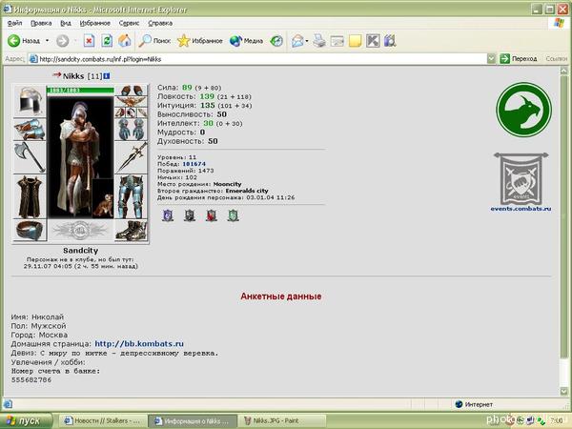Click the blue info icon next to Nikks [11]

[107, 76]
